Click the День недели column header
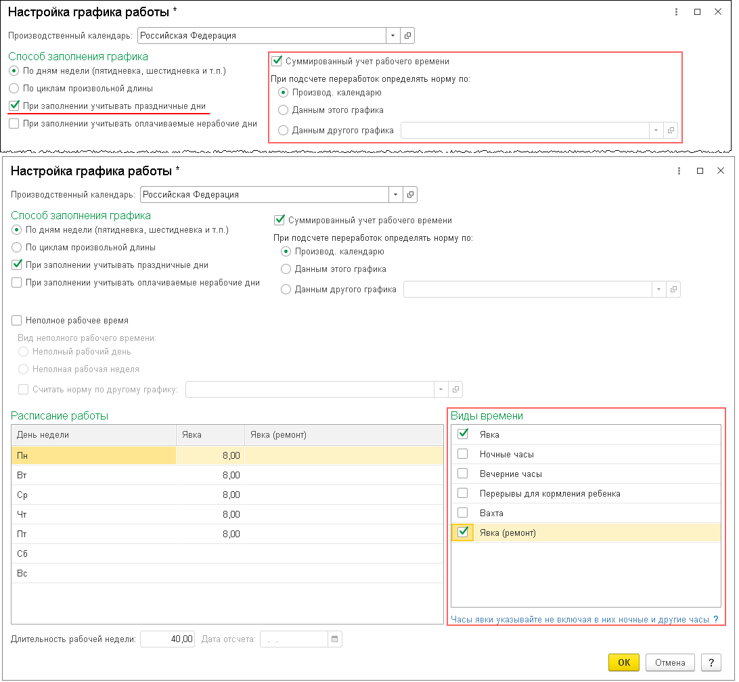 93,435
